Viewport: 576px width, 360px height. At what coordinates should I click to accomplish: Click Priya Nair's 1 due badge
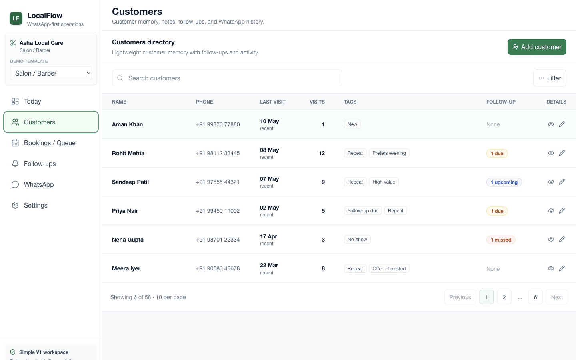pyautogui.click(x=497, y=211)
